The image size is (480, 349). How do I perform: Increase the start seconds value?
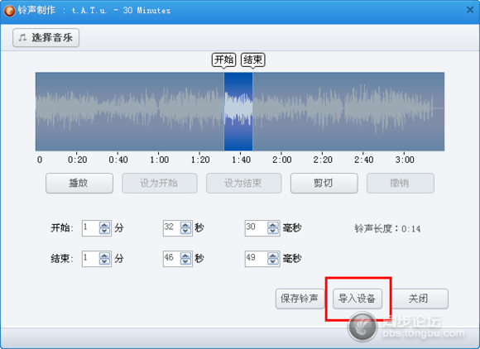click(185, 225)
